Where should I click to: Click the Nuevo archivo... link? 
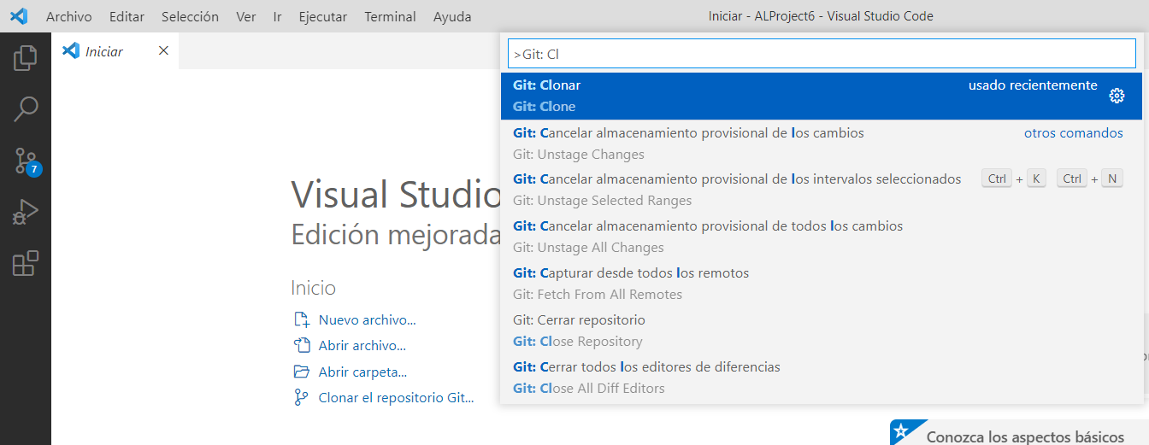tap(367, 320)
